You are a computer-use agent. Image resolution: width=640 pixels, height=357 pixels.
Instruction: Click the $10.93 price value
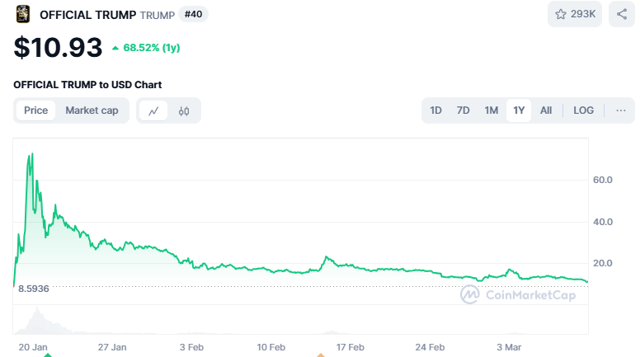pos(58,47)
